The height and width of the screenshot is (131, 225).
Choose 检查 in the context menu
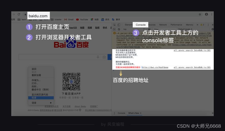click(41, 98)
